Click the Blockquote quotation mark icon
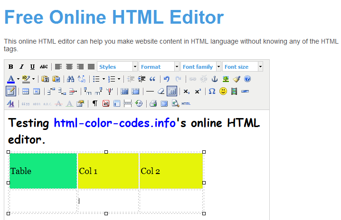This screenshot has height=220, width=341. (x=152, y=79)
